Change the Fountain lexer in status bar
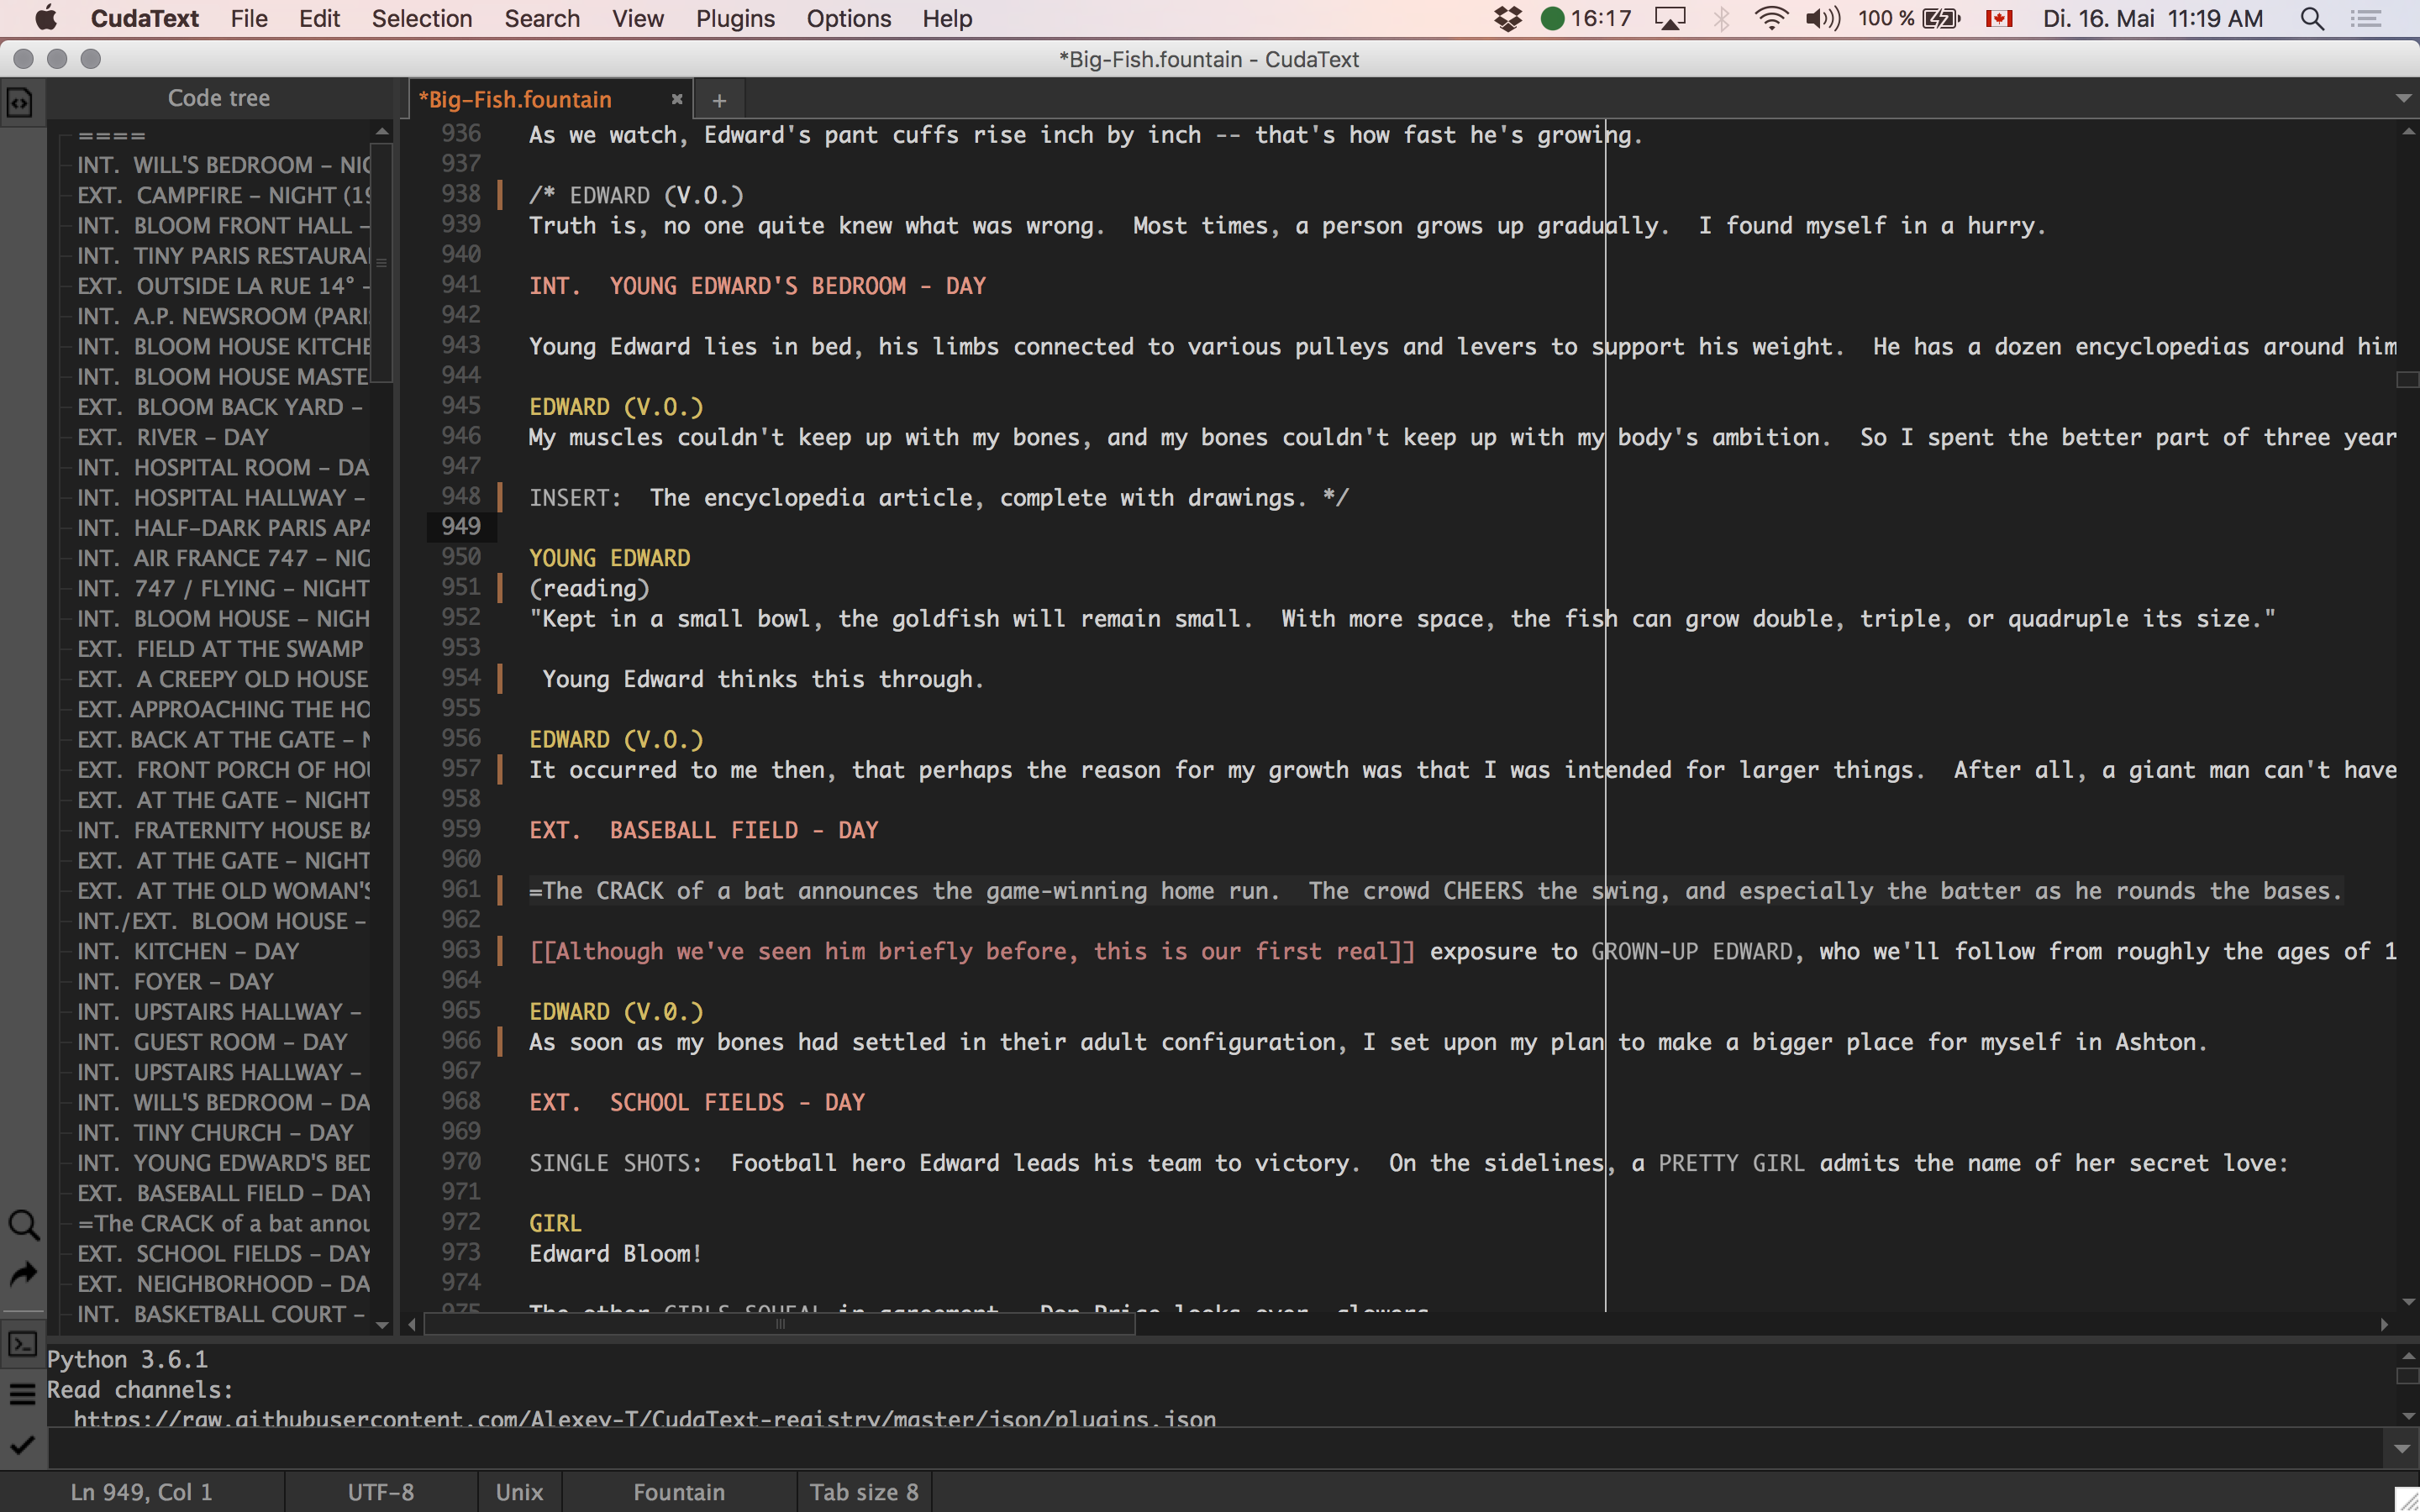Screen dimensions: 2420x1512 pyautogui.click(x=678, y=1492)
